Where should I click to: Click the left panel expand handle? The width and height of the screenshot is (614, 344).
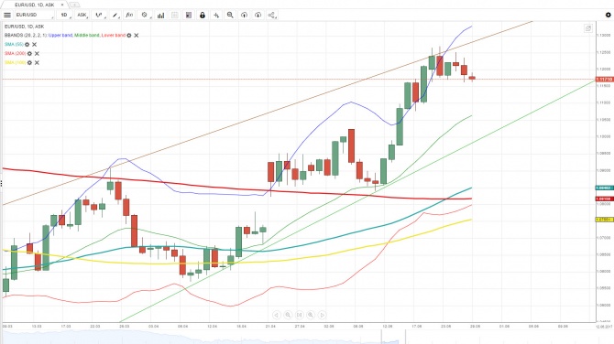pyautogui.click(x=1, y=183)
